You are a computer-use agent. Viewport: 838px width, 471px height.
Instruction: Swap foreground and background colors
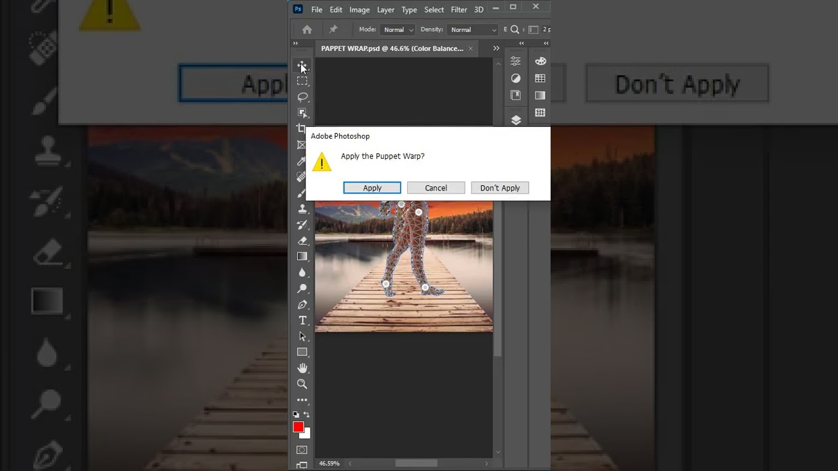306,415
